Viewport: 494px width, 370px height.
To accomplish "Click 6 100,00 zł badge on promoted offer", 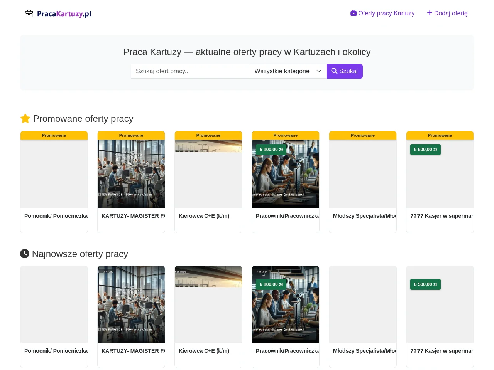I will click(271, 150).
